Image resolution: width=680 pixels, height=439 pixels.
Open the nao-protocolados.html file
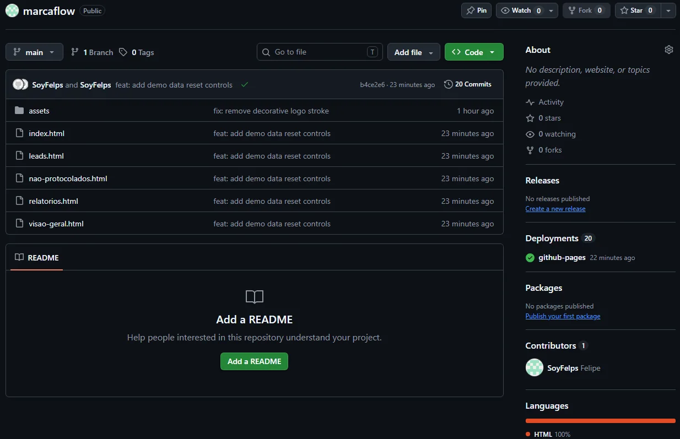pos(68,178)
